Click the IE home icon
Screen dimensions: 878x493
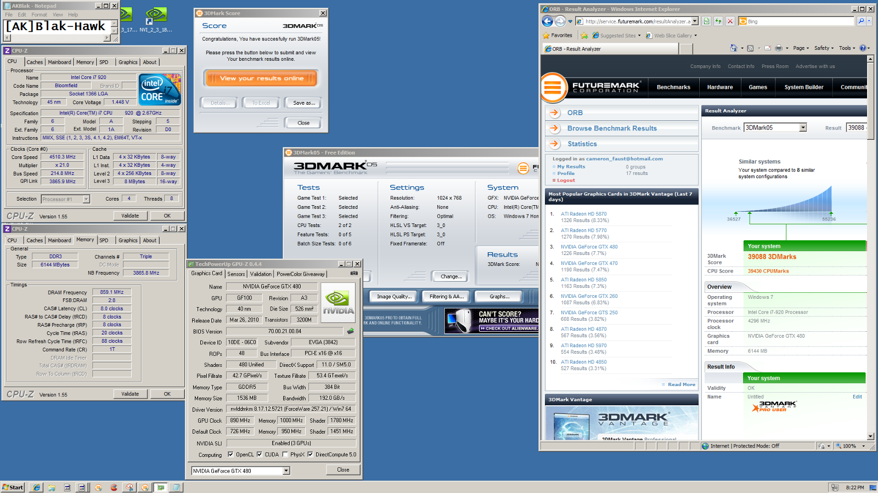(734, 48)
